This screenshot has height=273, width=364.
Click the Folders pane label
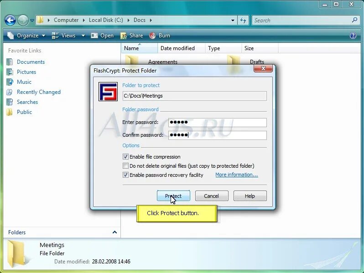point(17,232)
